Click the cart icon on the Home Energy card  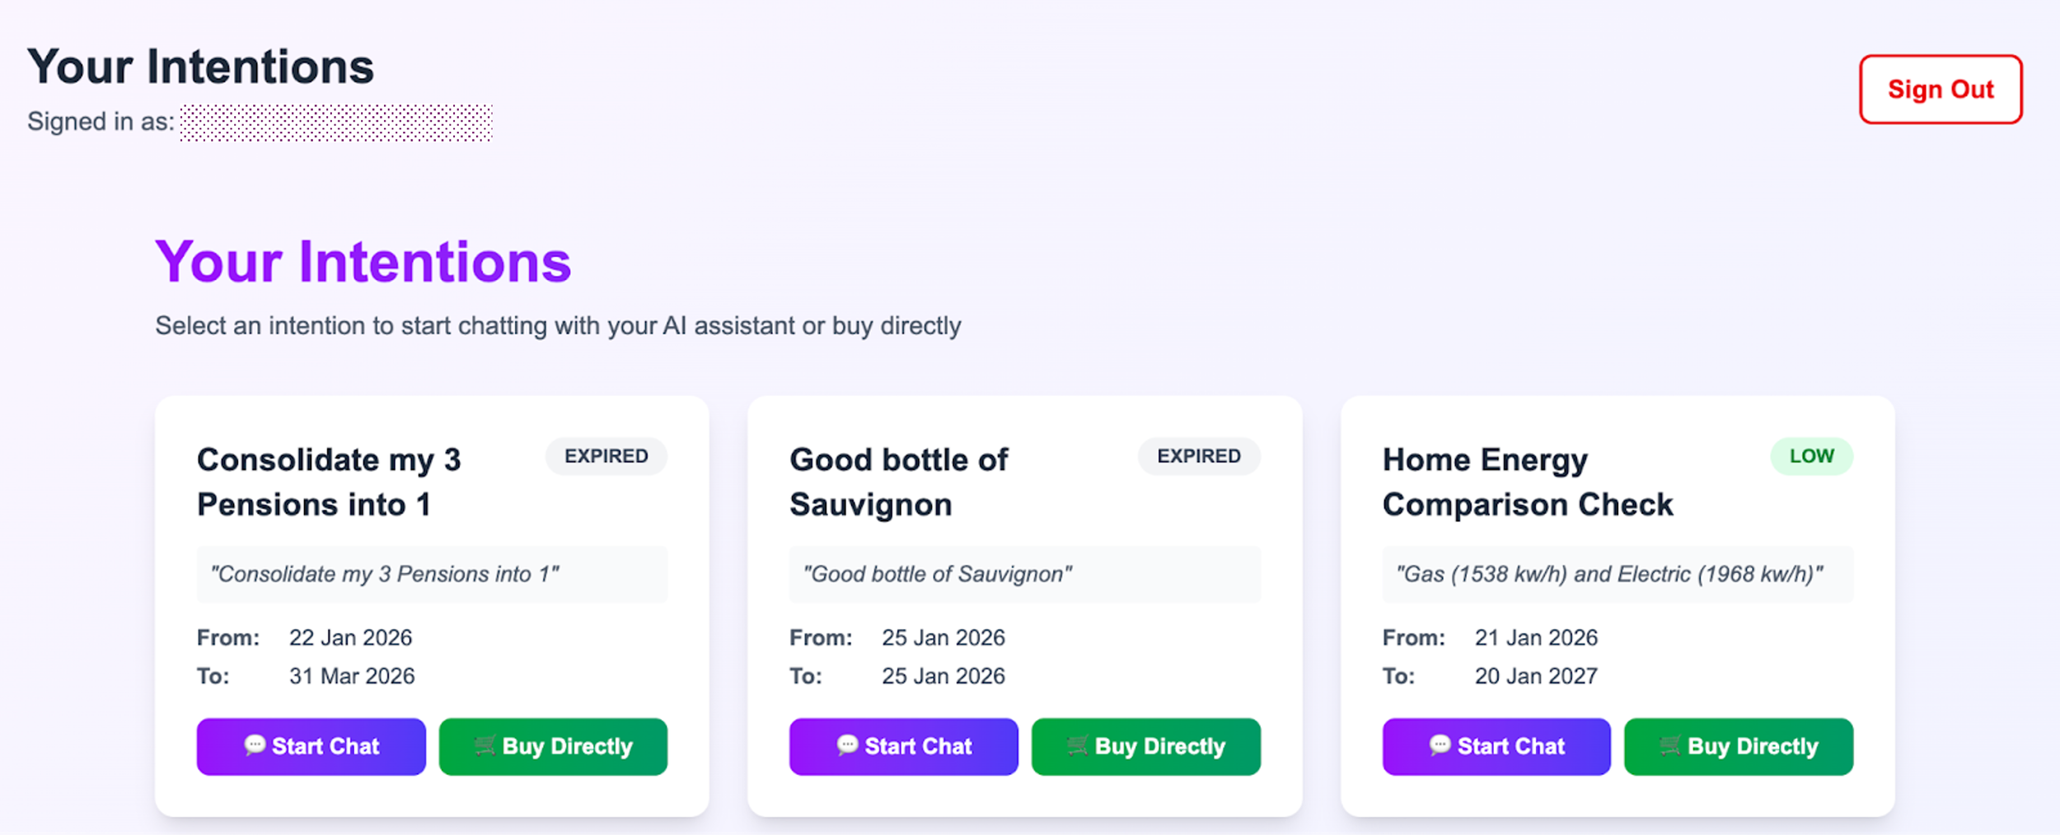(x=1670, y=746)
